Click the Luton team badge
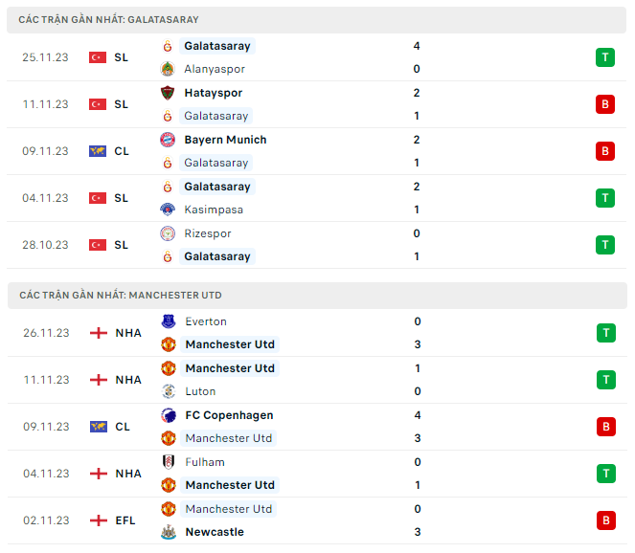635x553 pixels. point(168,391)
